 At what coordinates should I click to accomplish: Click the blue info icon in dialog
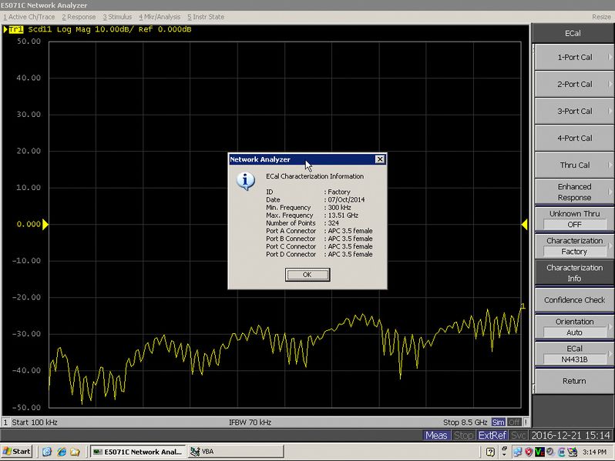(245, 181)
